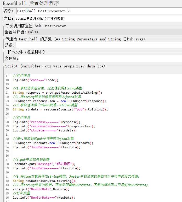182x202 pixels.
Task: Click line String strdata = responseJson.get("pub").toString();
Action: tap(60, 109)
